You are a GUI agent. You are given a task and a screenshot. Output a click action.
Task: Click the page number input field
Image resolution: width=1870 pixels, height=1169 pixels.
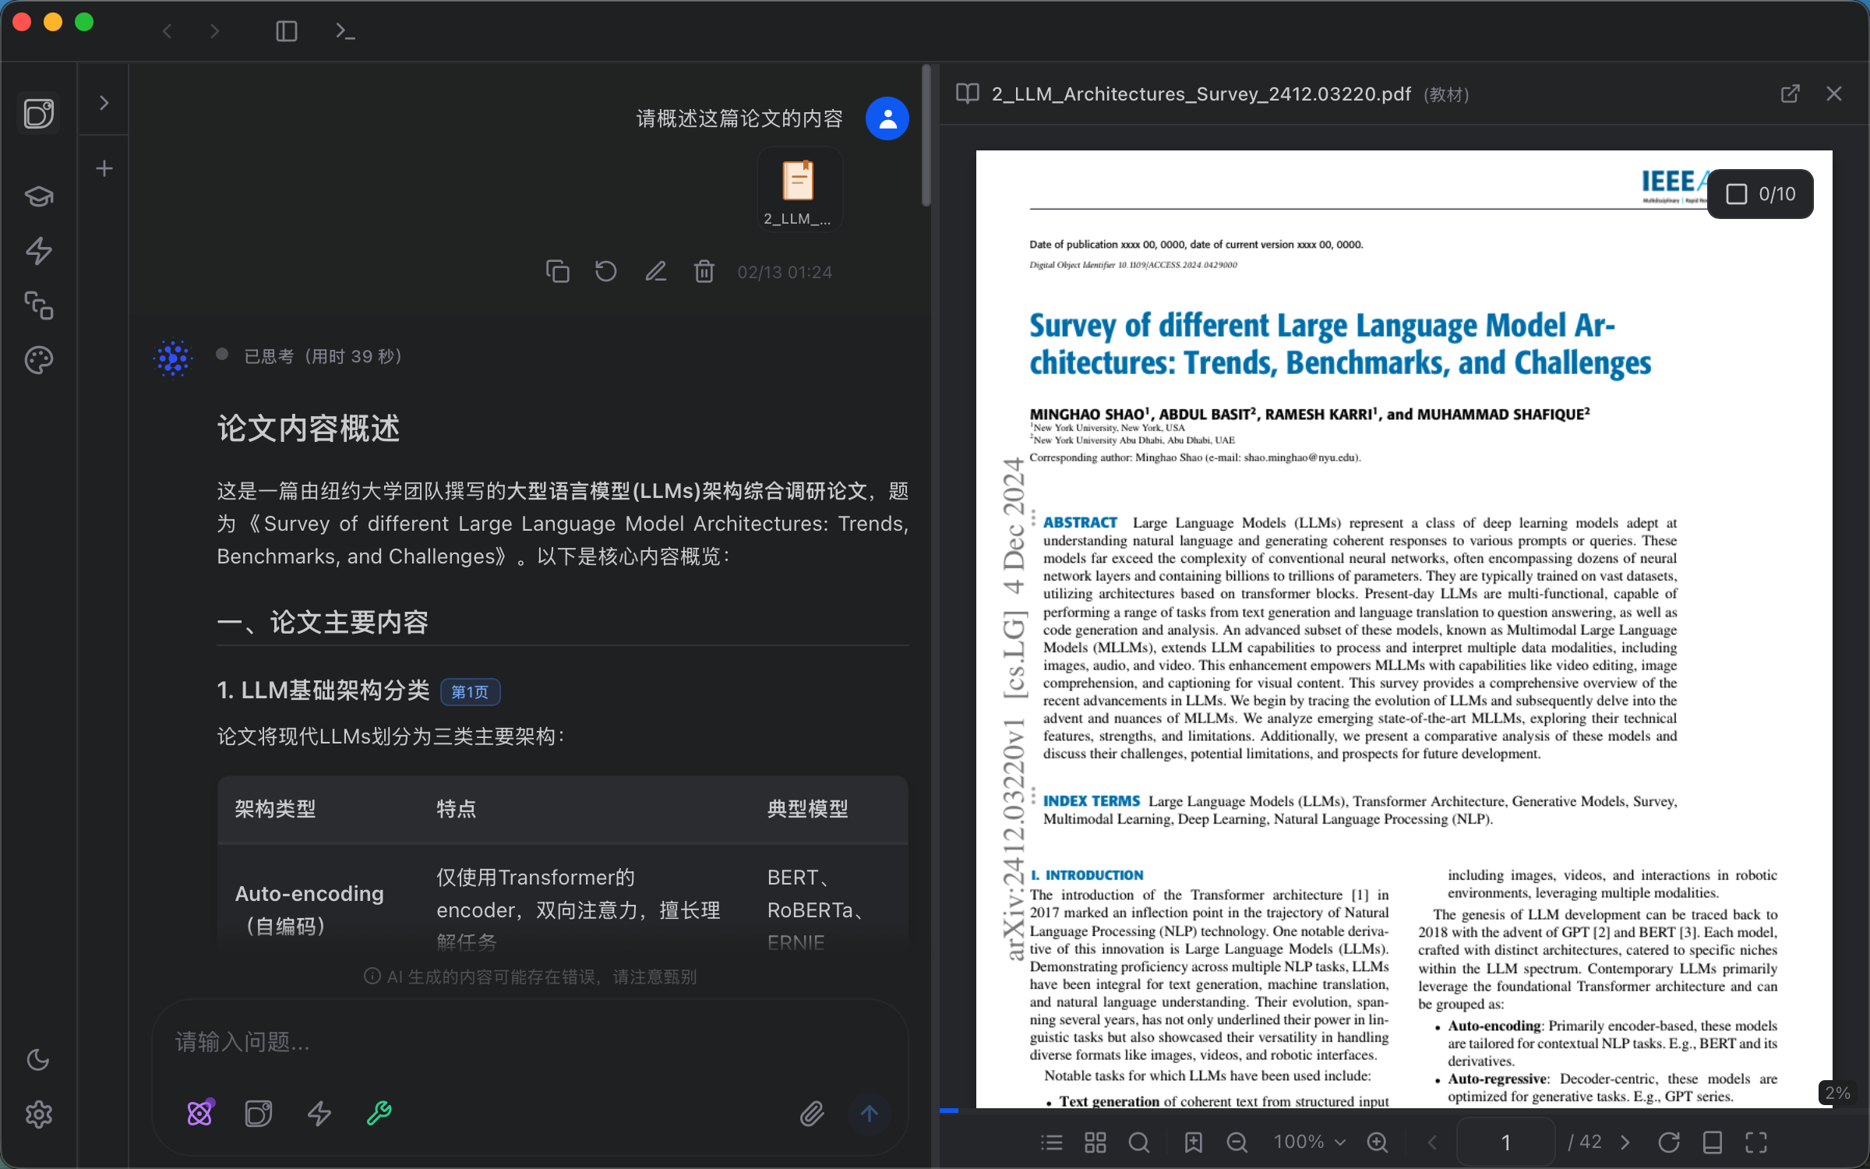coord(1505,1142)
